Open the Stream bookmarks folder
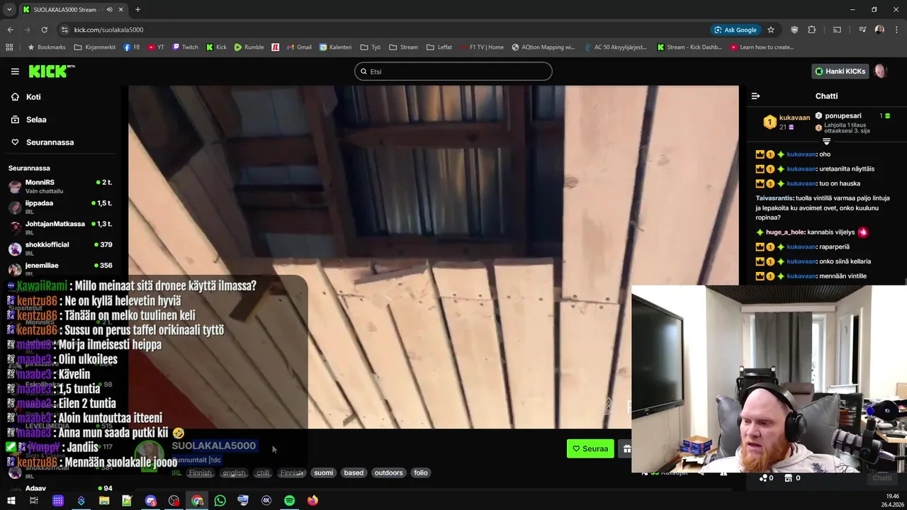907x510 pixels. coord(404,47)
